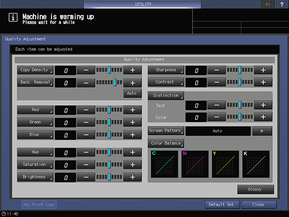Open the Black K tone curve thumbnail
The width and height of the screenshot is (289, 217).
pos(256,164)
